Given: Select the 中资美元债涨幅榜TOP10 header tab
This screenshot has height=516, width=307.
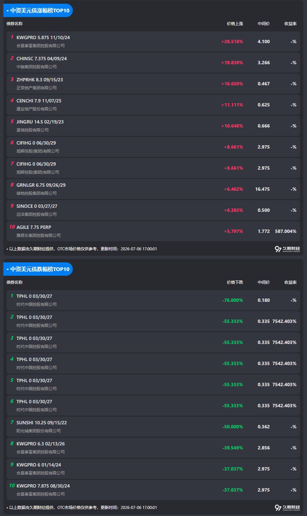Looking at the screenshot, I should point(38,10).
